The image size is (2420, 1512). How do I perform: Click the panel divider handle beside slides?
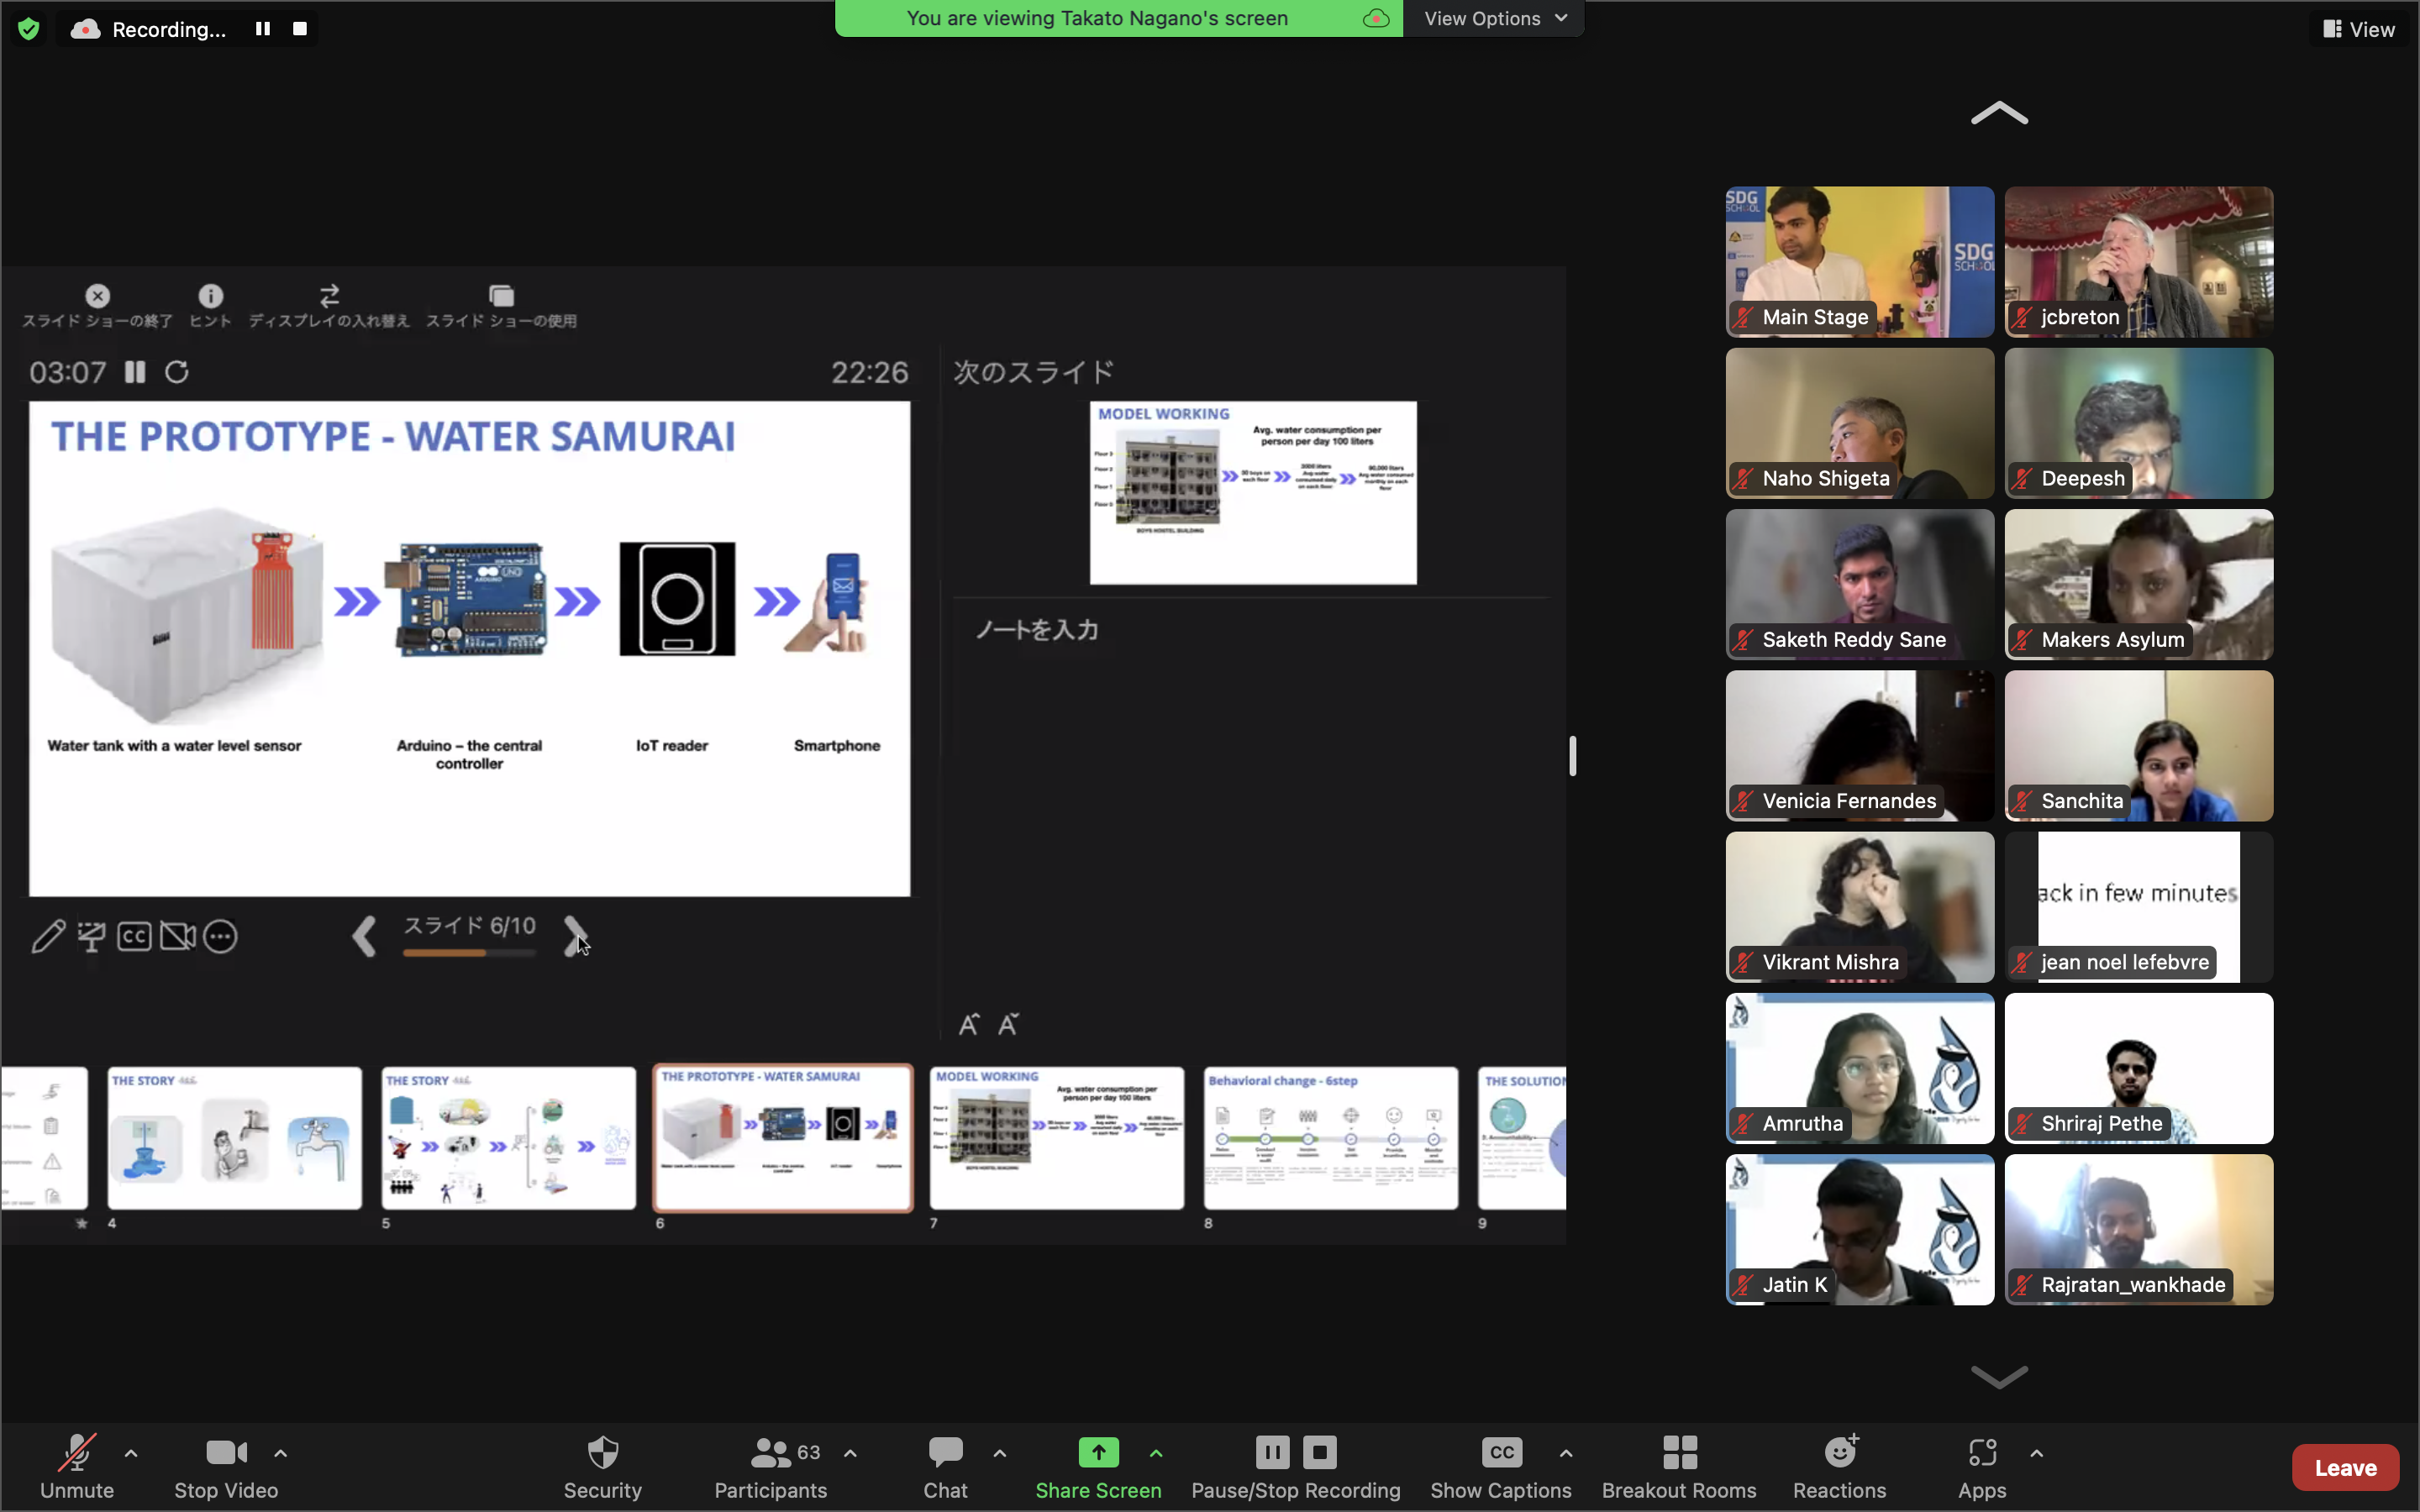[1572, 756]
